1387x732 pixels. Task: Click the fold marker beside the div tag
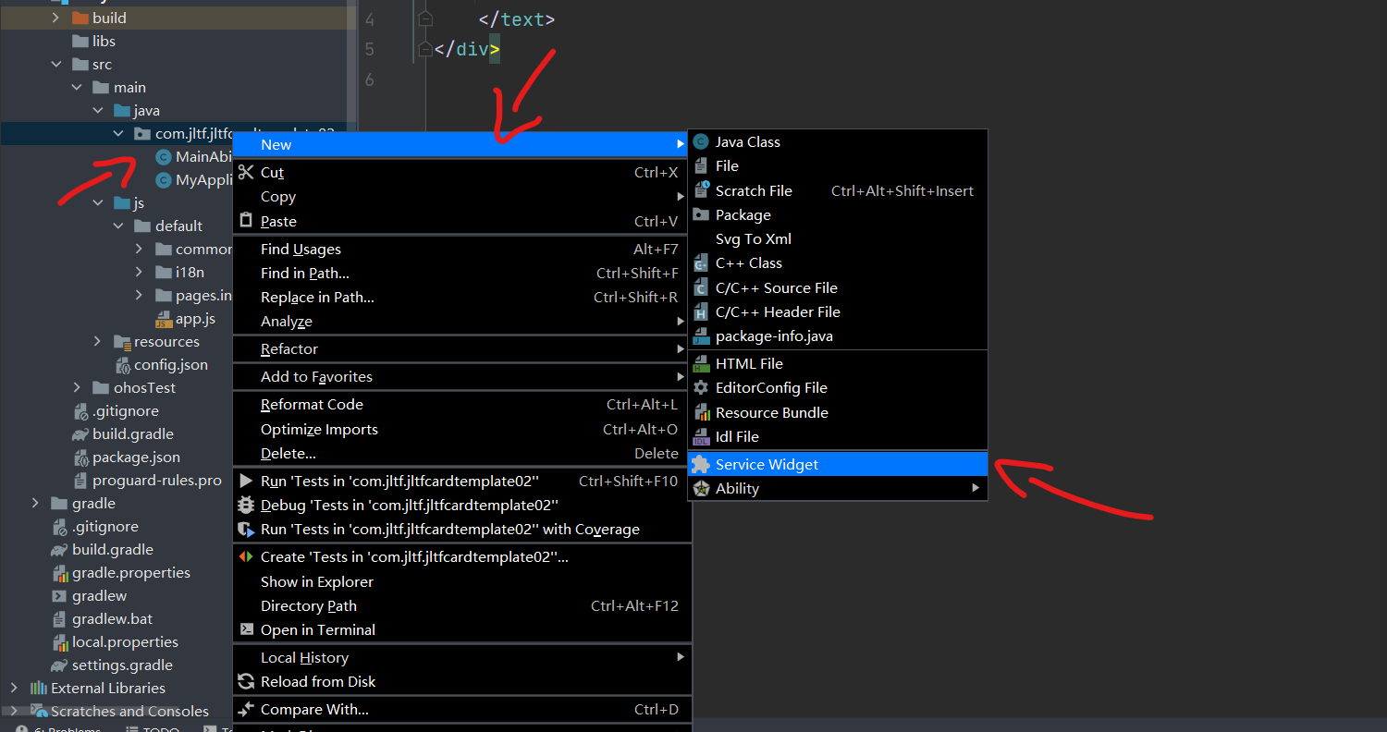pos(424,49)
